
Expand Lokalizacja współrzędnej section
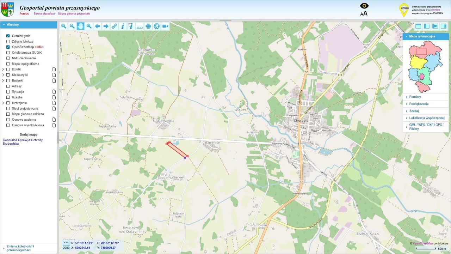(426, 118)
